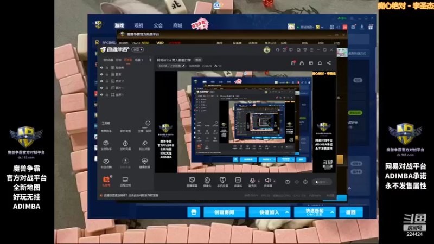Mute the 扬声器 speaker
The image size is (434, 244).
coord(267,182)
